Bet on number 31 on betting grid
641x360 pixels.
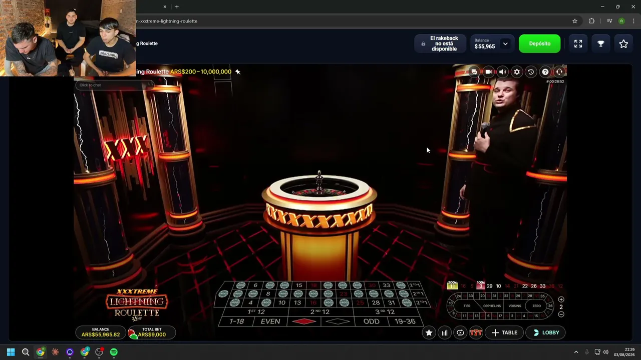[392, 302]
